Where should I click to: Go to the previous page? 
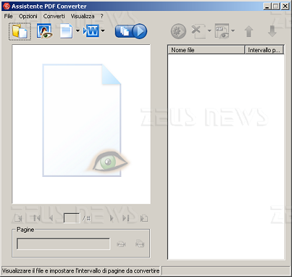[51, 218]
